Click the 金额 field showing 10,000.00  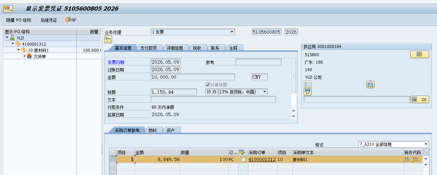click(193, 77)
